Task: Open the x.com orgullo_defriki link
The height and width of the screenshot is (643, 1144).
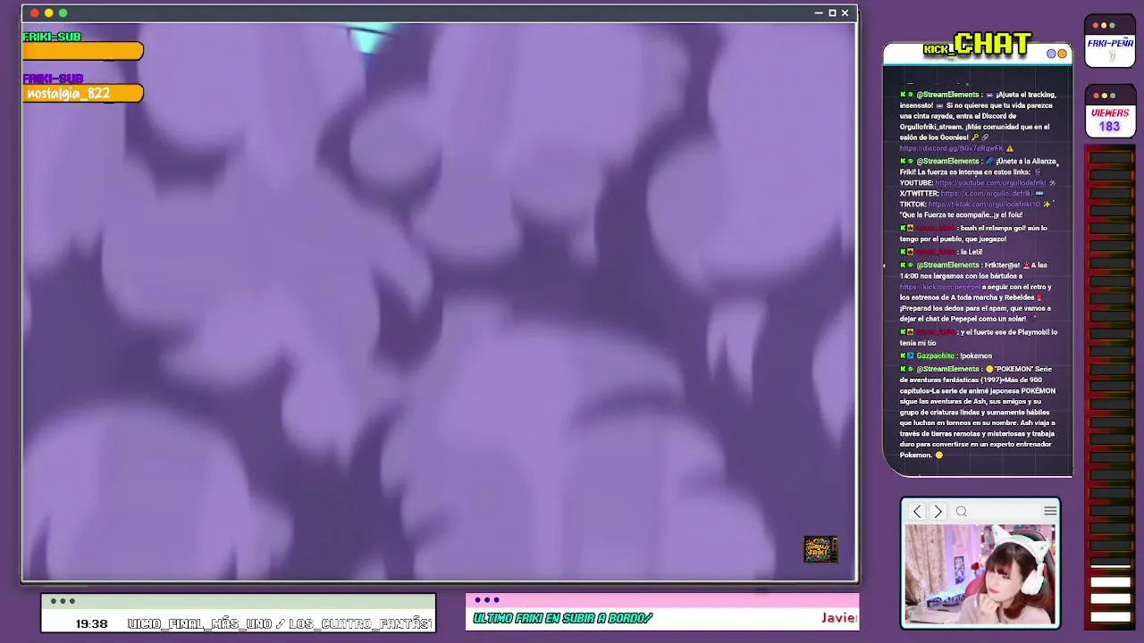Action: coord(986,193)
